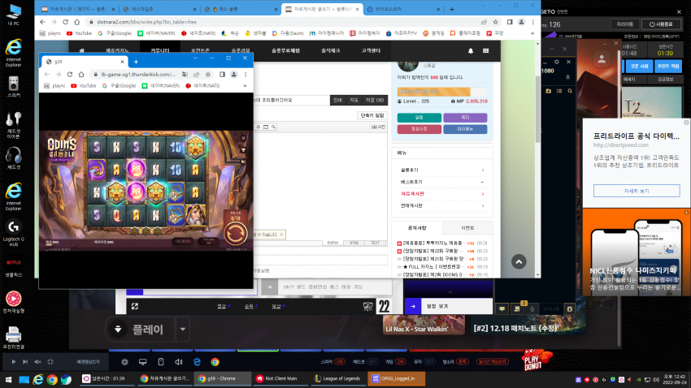This screenshot has height=388, width=691.
Task: Switch to the 이벤트 tab
Action: click(467, 228)
